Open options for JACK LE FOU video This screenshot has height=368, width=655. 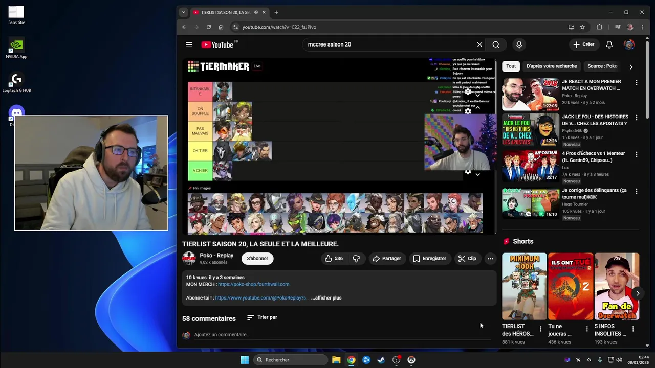coord(637,118)
